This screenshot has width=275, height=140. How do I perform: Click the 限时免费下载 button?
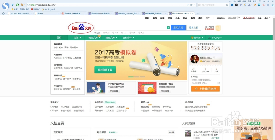coord(105,70)
